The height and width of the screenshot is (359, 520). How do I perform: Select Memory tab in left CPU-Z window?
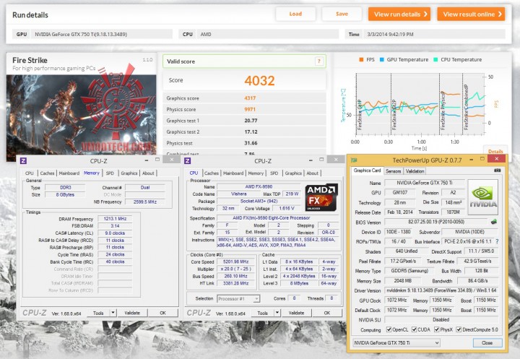pos(92,173)
